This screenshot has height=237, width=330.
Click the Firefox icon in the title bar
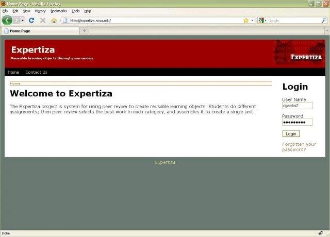pyautogui.click(x=3, y=4)
